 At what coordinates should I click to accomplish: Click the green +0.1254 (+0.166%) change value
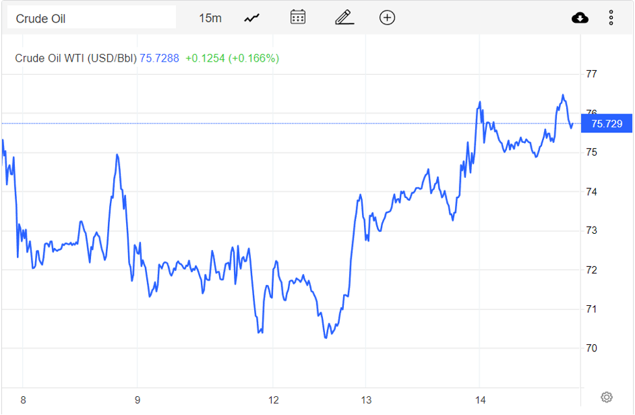point(232,58)
